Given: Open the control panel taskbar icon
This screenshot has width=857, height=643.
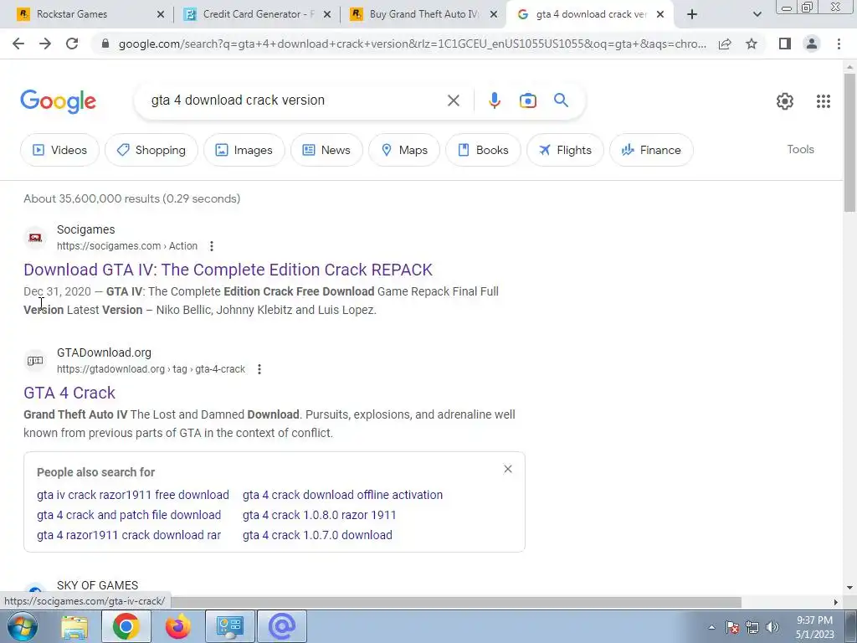Looking at the screenshot, I should [x=229, y=626].
